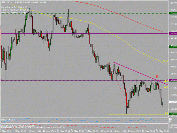Click the '7 May 23:00' time axis label
Screen dimensions: 177x133
pyautogui.click(x=20, y=131)
